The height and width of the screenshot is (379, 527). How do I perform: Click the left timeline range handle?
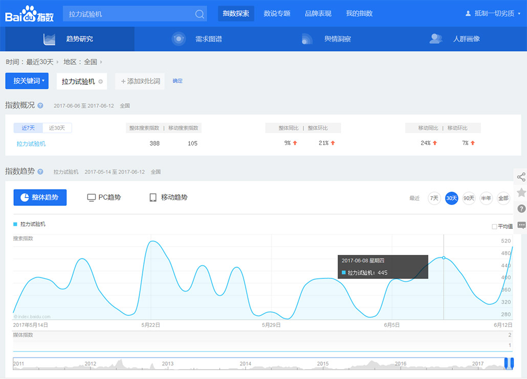(x=506, y=364)
